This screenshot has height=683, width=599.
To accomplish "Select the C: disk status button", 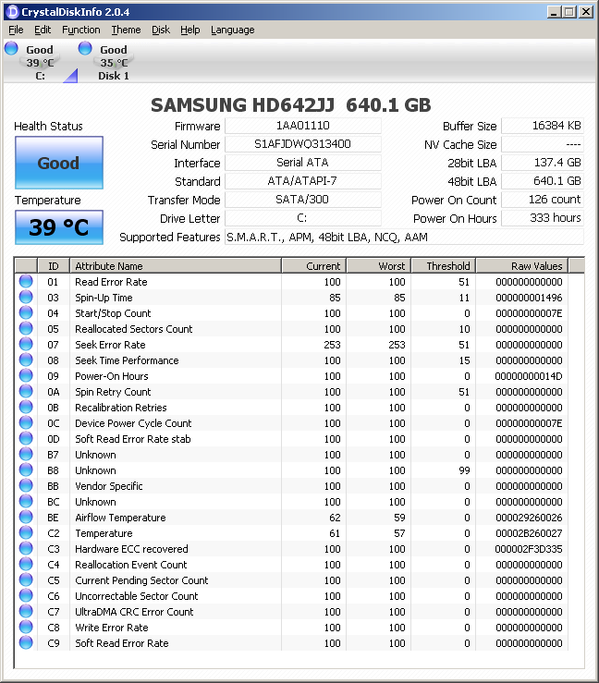I will pos(40,62).
